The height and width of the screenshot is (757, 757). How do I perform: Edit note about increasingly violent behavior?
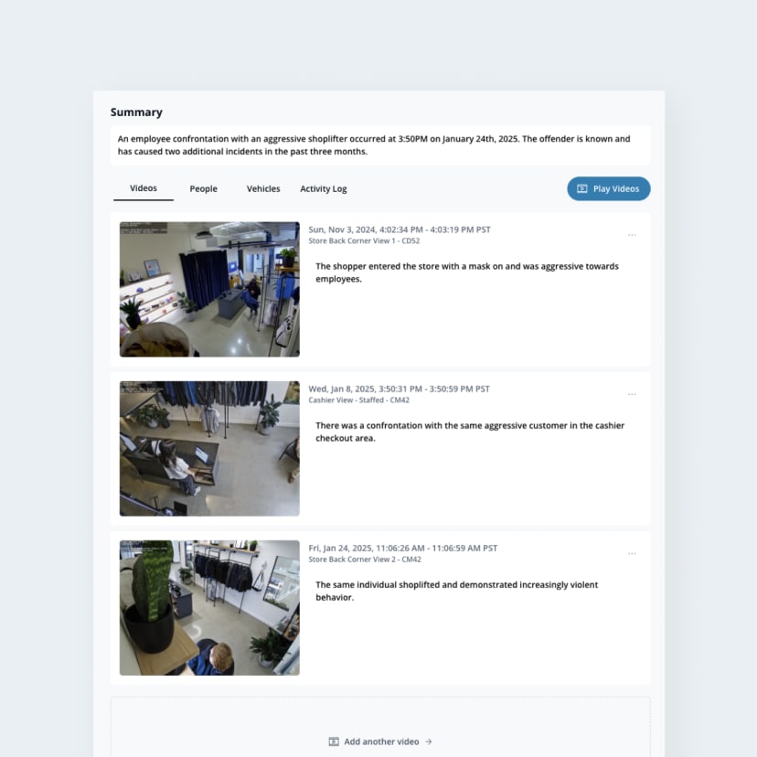click(x=457, y=591)
